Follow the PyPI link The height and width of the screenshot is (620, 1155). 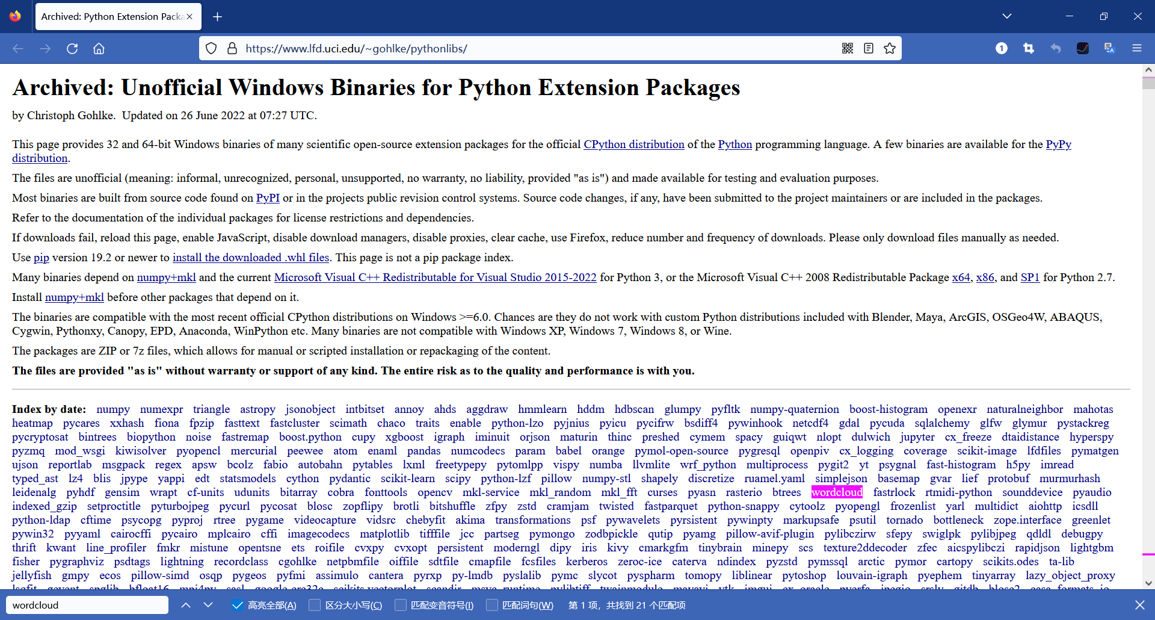[268, 198]
